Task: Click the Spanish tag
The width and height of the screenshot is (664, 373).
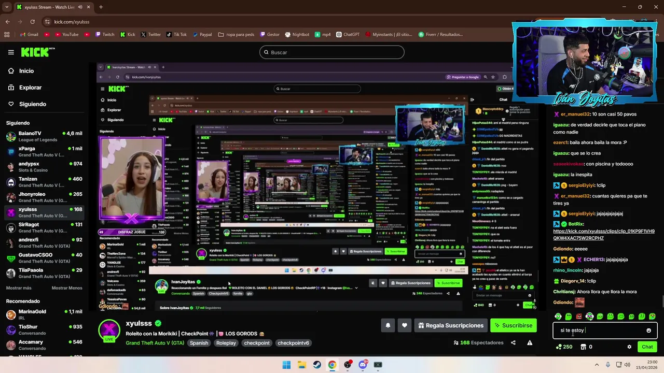Action: point(199,343)
